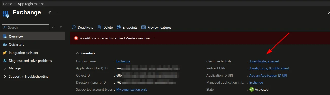
Task: Open the more options ellipsis beside Exchange
Action: 57,12
